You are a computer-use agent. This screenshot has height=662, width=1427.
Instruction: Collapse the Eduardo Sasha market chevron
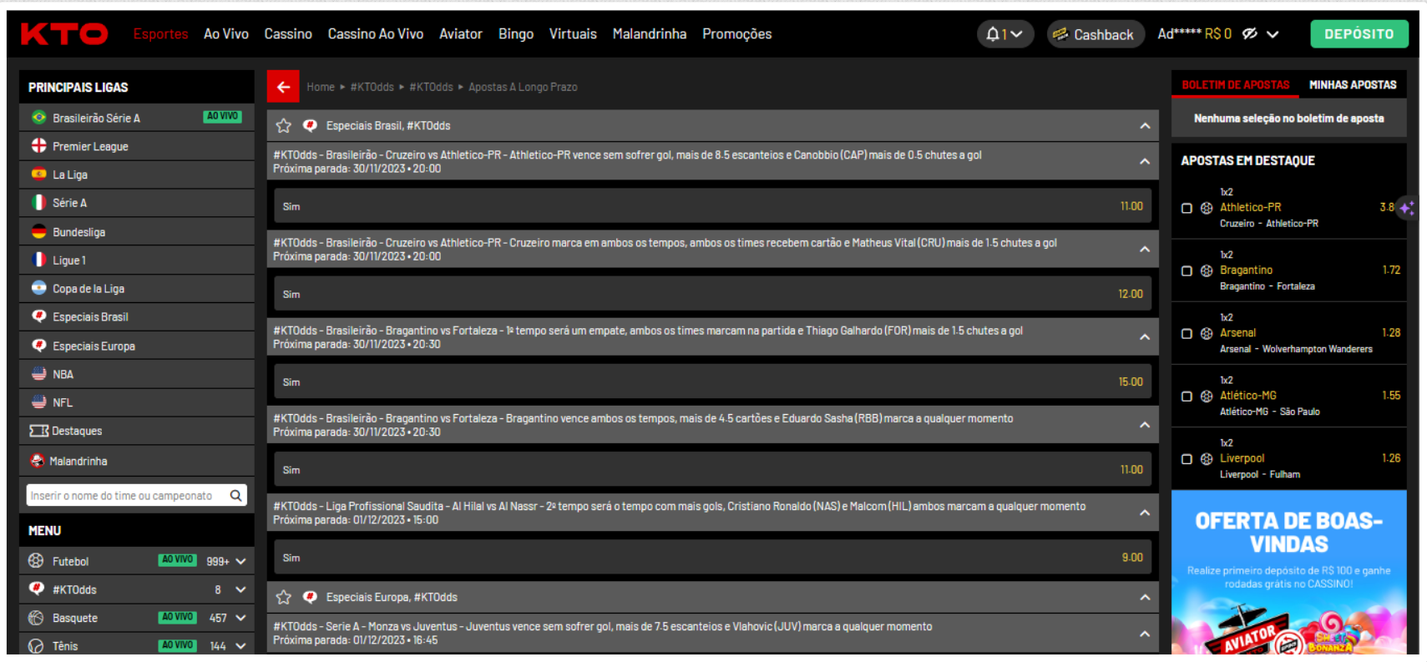1145,425
